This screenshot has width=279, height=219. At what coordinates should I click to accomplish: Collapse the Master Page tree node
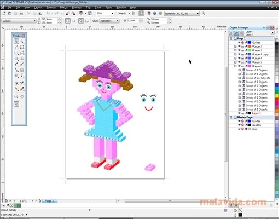coord(231,117)
